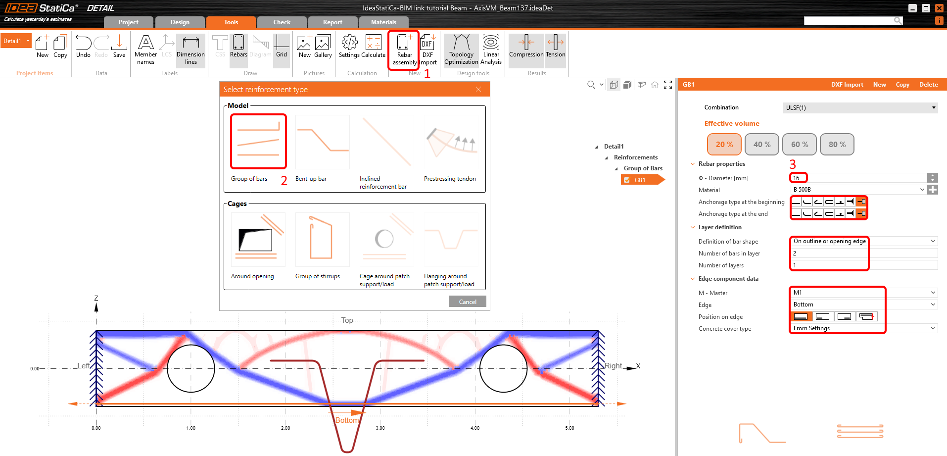
Task: Click Delete in the GB1 header
Action: (928, 85)
